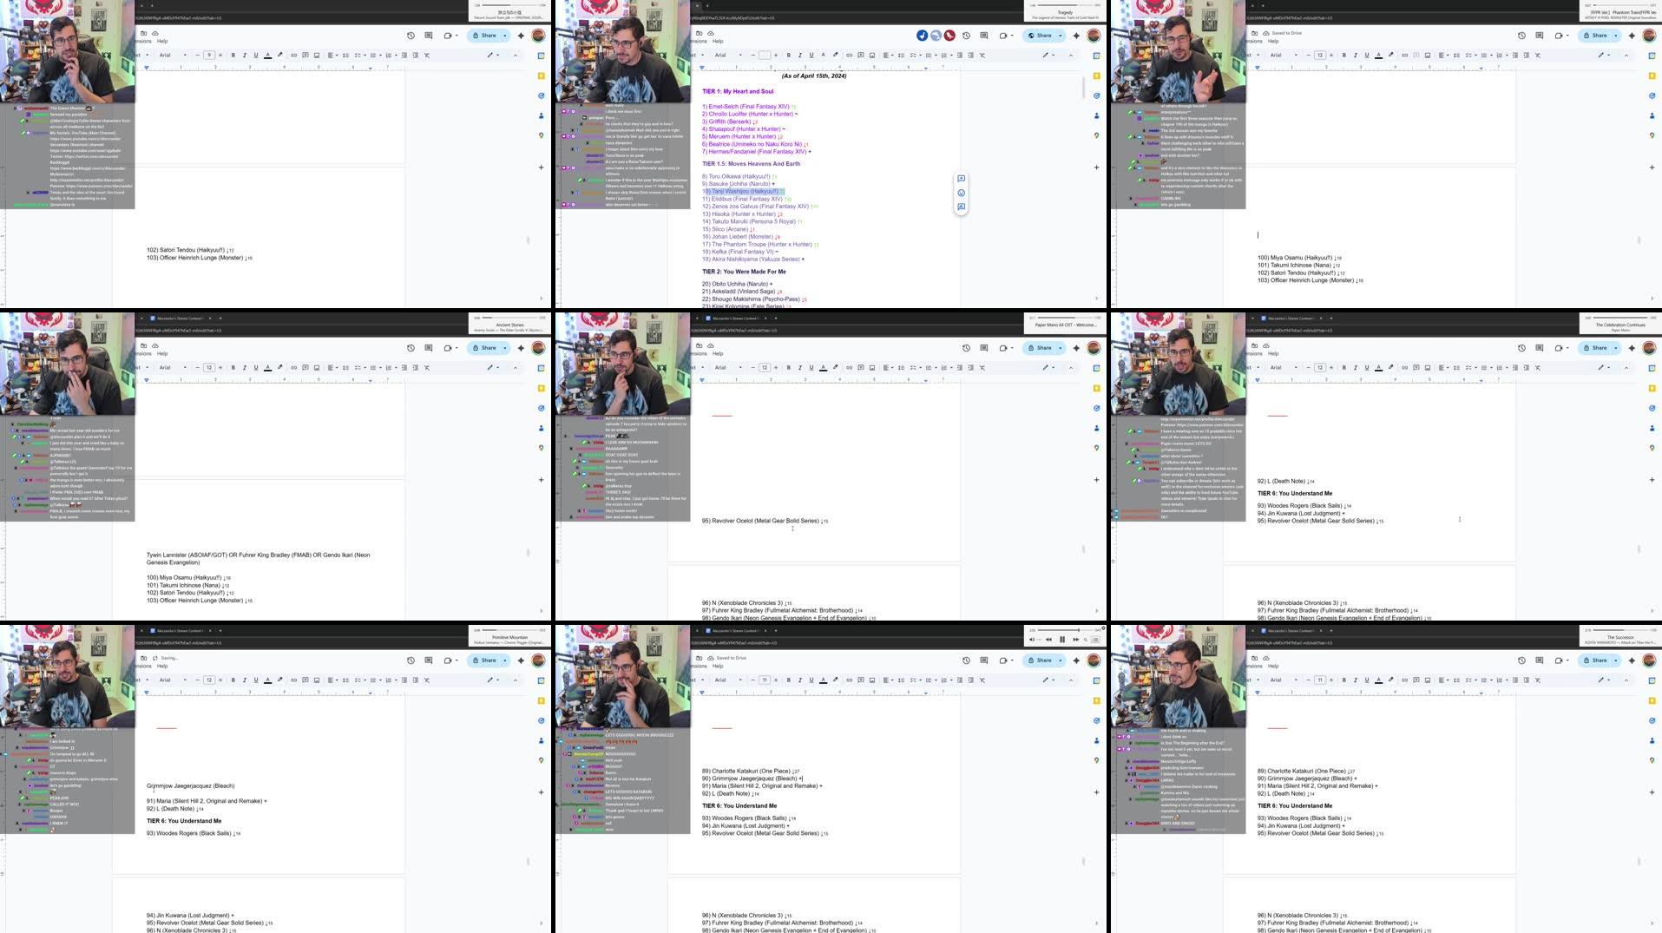Open Gemini sparkle in the Tragedy frame
This screenshot has height=933, width=1662.
click(1076, 36)
